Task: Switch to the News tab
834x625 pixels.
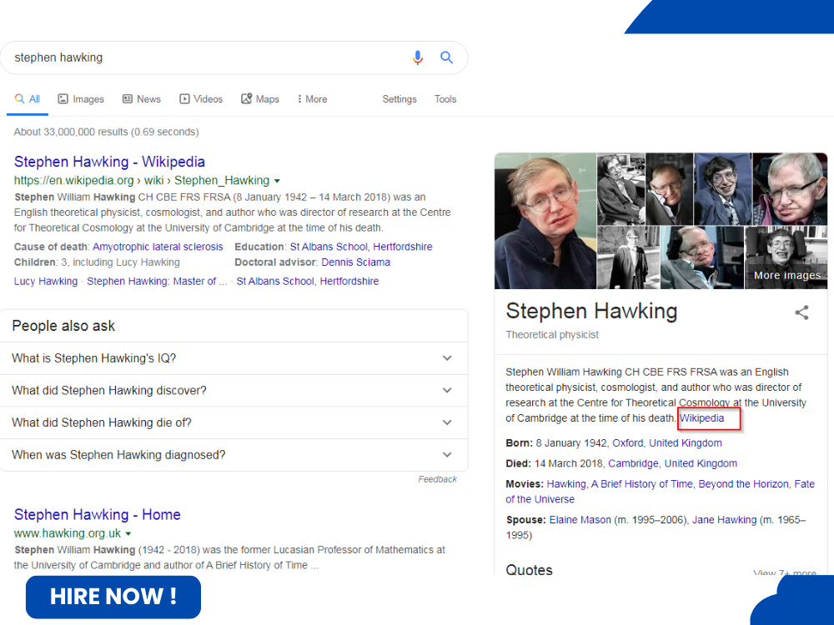Action: click(142, 99)
